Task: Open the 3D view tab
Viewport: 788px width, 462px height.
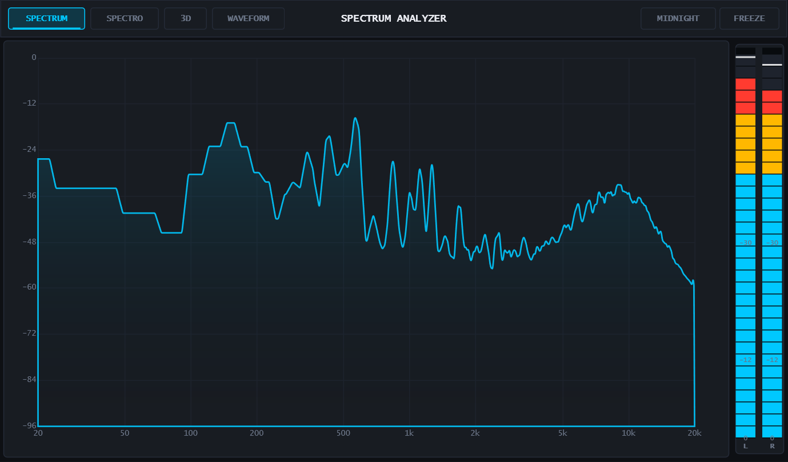Action: [x=186, y=18]
